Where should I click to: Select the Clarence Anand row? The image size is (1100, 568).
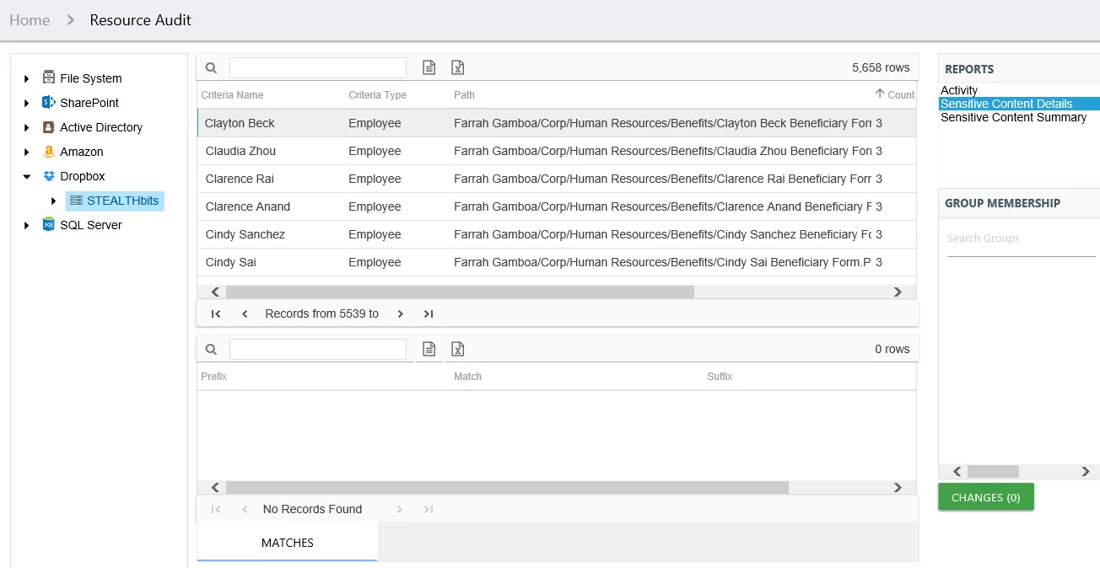coord(557,206)
